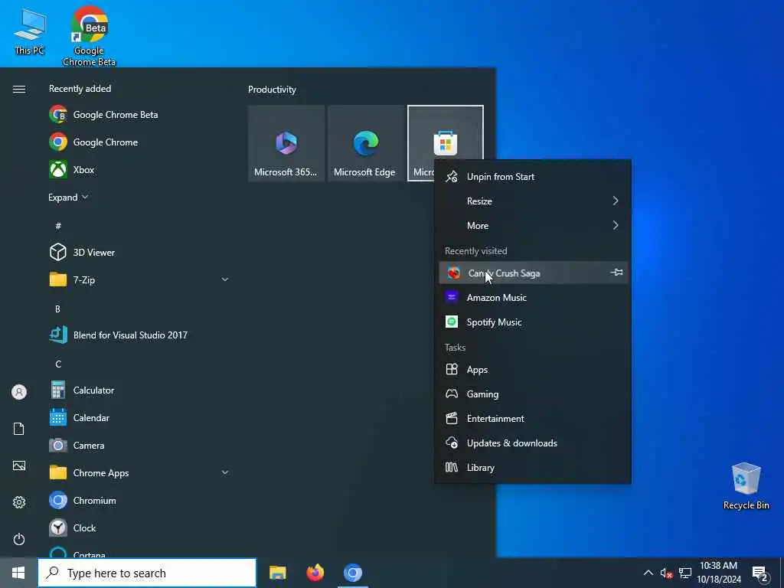Click the B letter header
The image size is (784, 588).
57,309
